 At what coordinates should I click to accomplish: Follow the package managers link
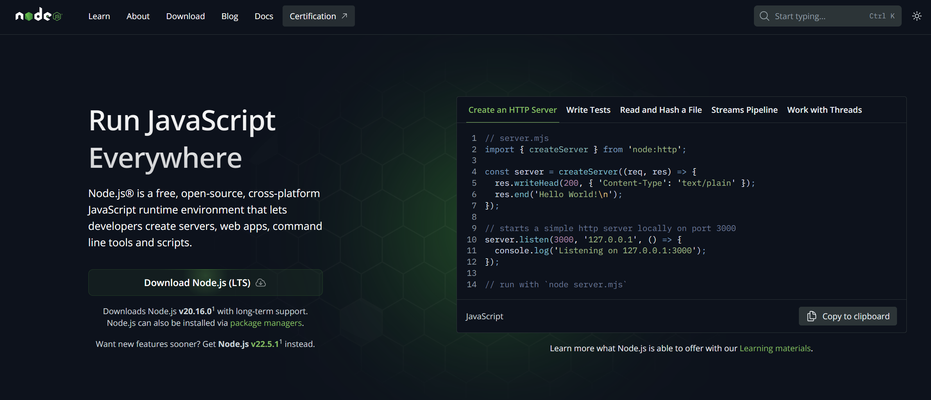tap(266, 323)
